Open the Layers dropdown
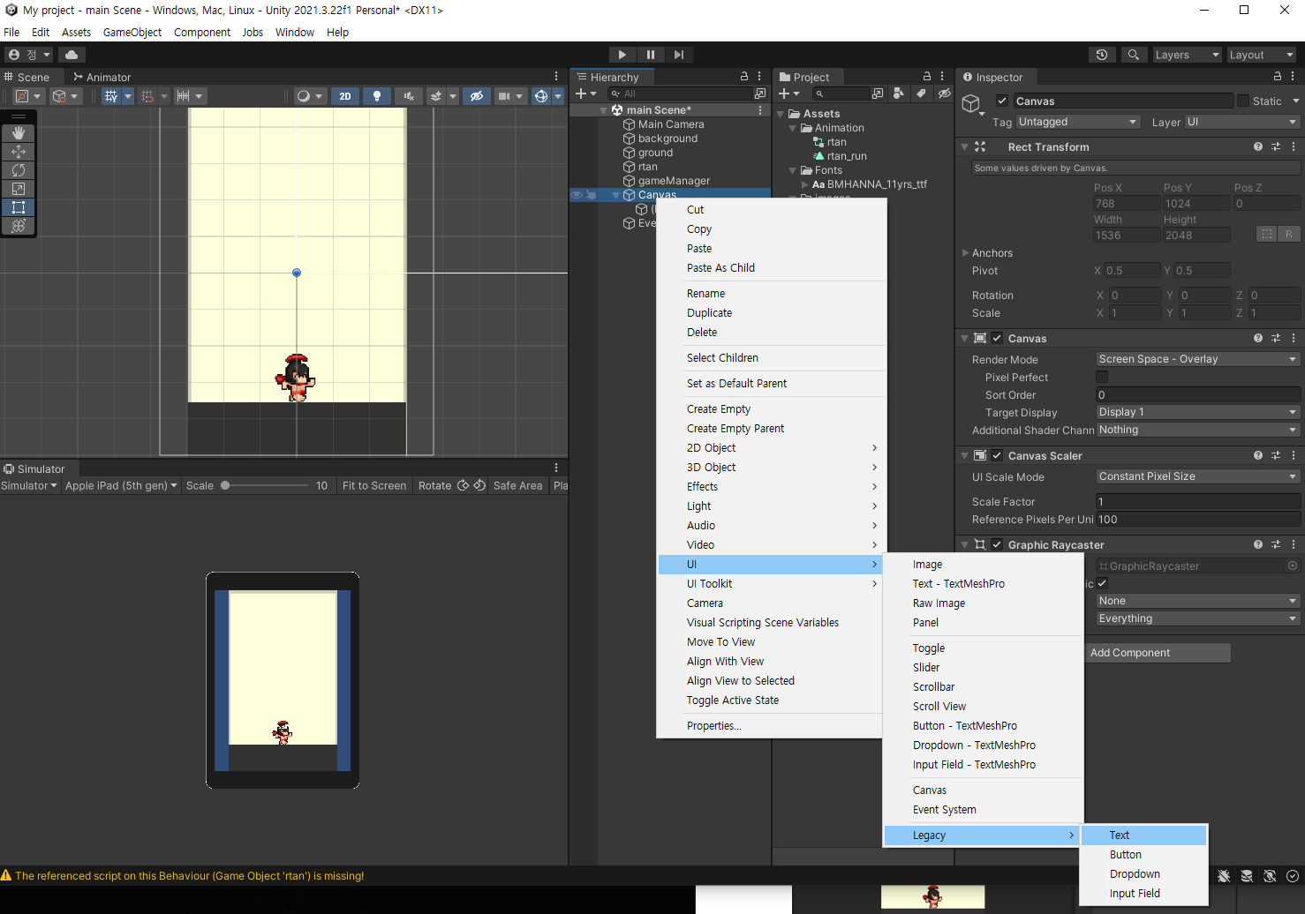1305x914 pixels. [1188, 55]
